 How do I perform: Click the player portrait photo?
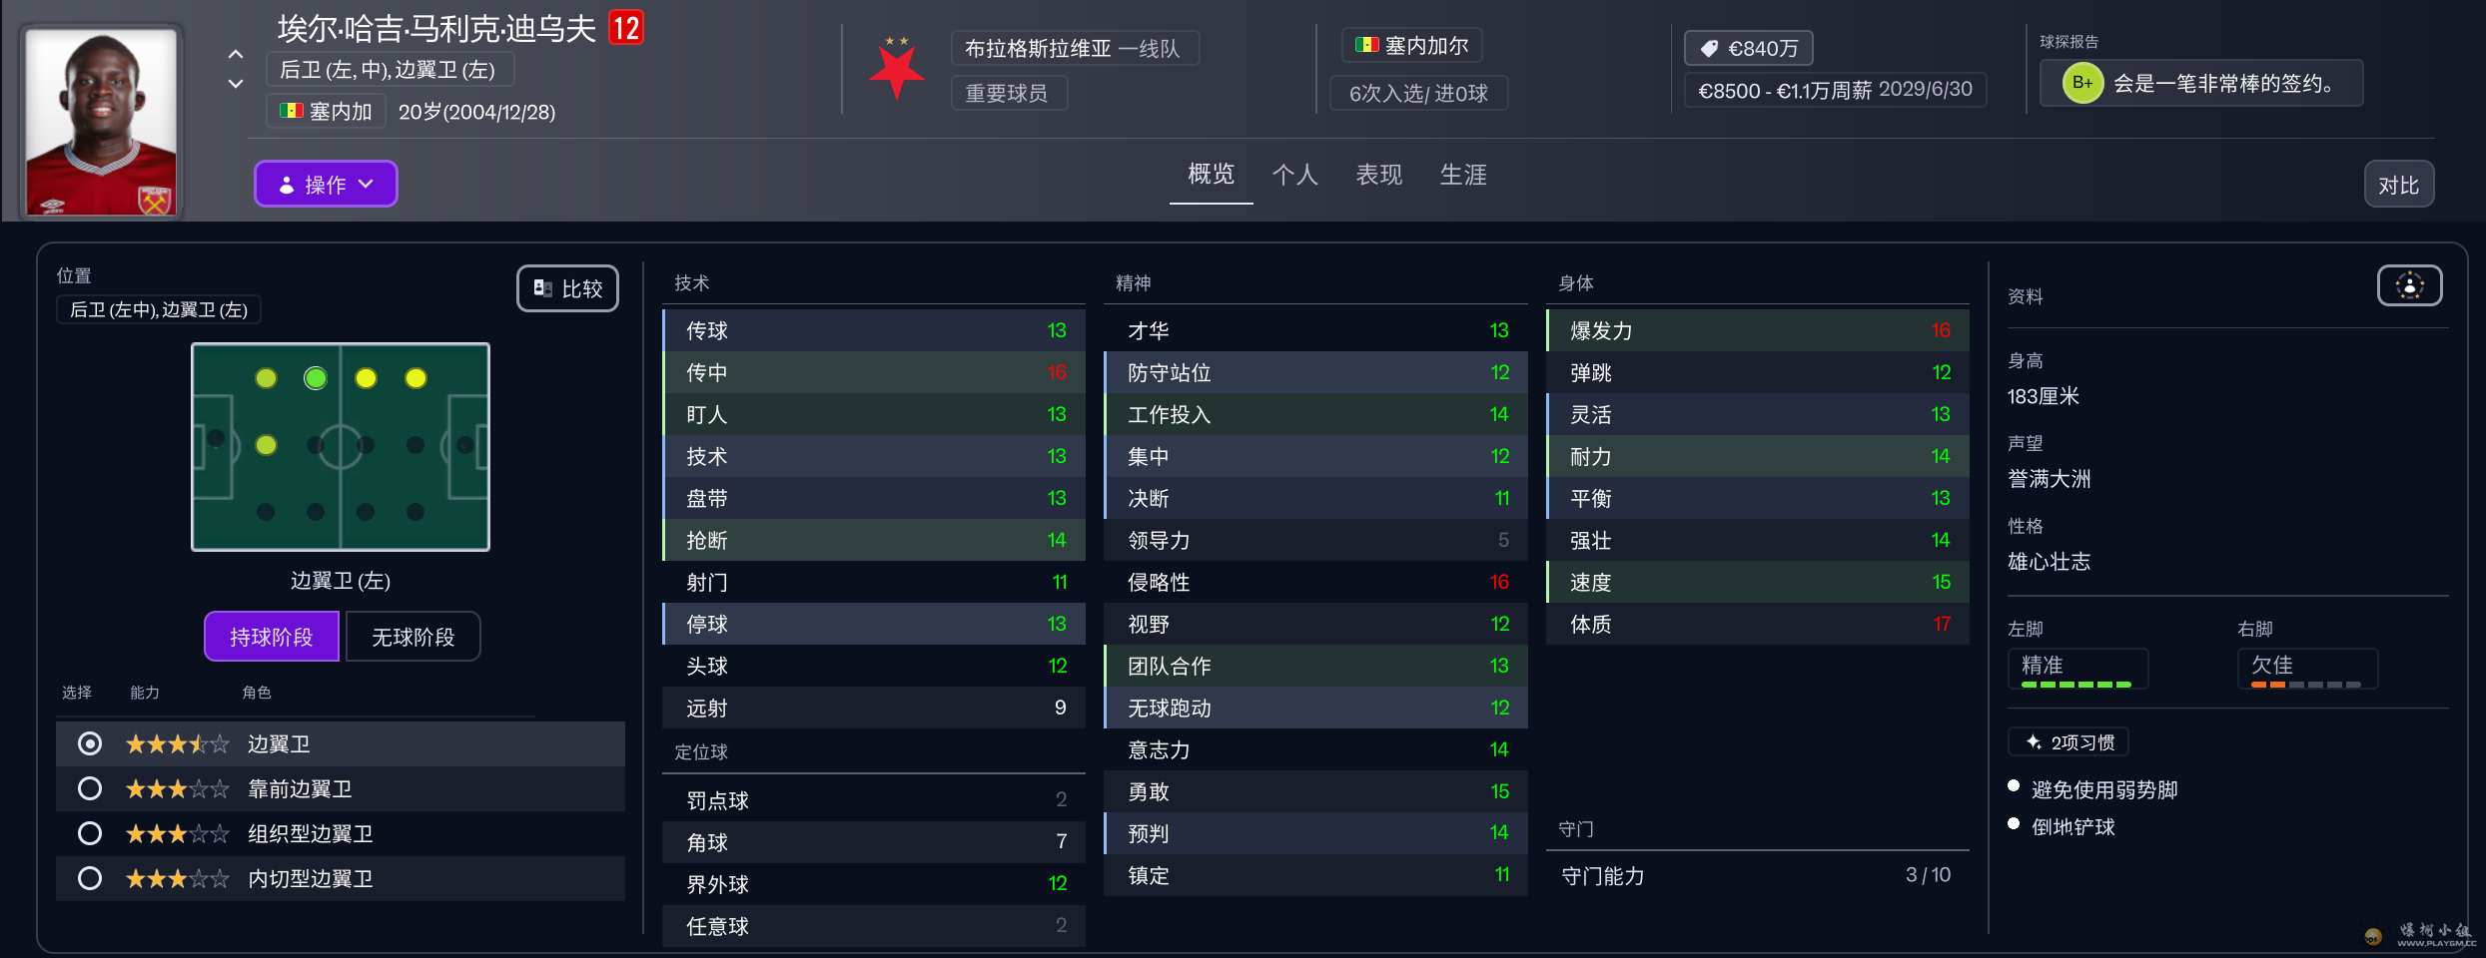coord(101,122)
